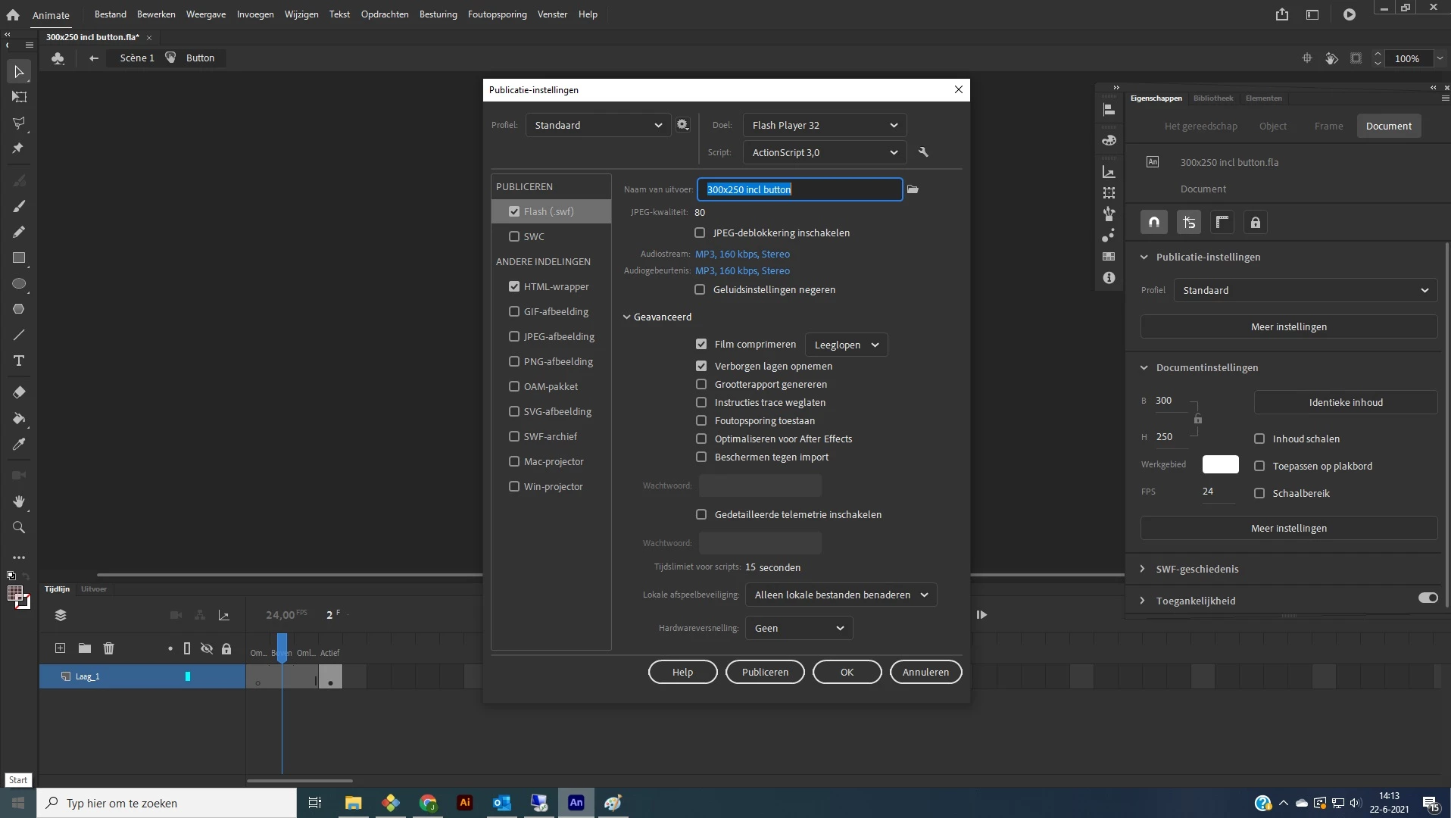Select the Paint Bucket tool
1451x818 pixels.
coord(19,418)
